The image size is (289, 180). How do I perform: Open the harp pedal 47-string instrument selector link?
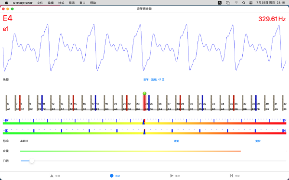tap(154, 80)
